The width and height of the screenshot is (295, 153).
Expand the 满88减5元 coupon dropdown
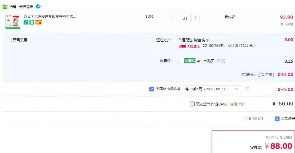211,89
